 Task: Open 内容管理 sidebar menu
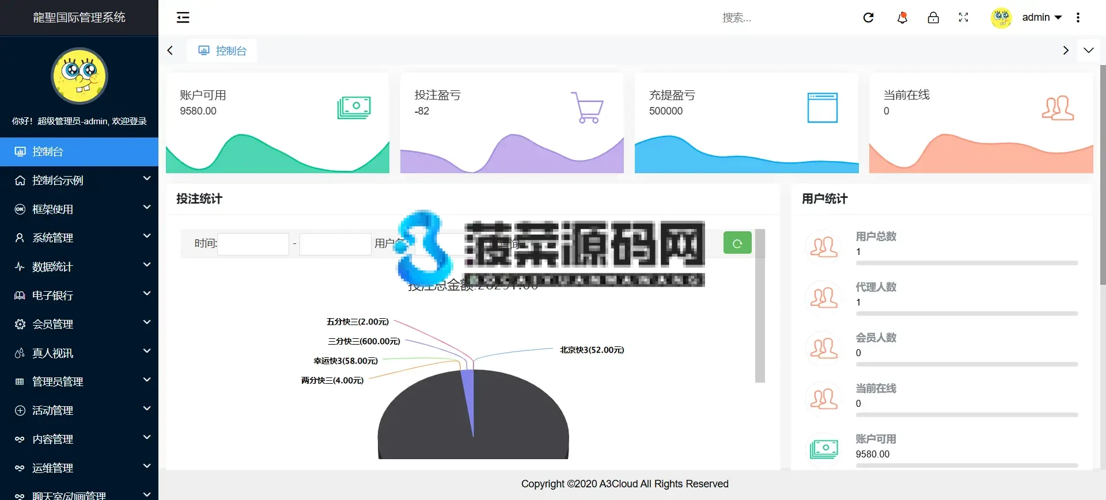79,439
